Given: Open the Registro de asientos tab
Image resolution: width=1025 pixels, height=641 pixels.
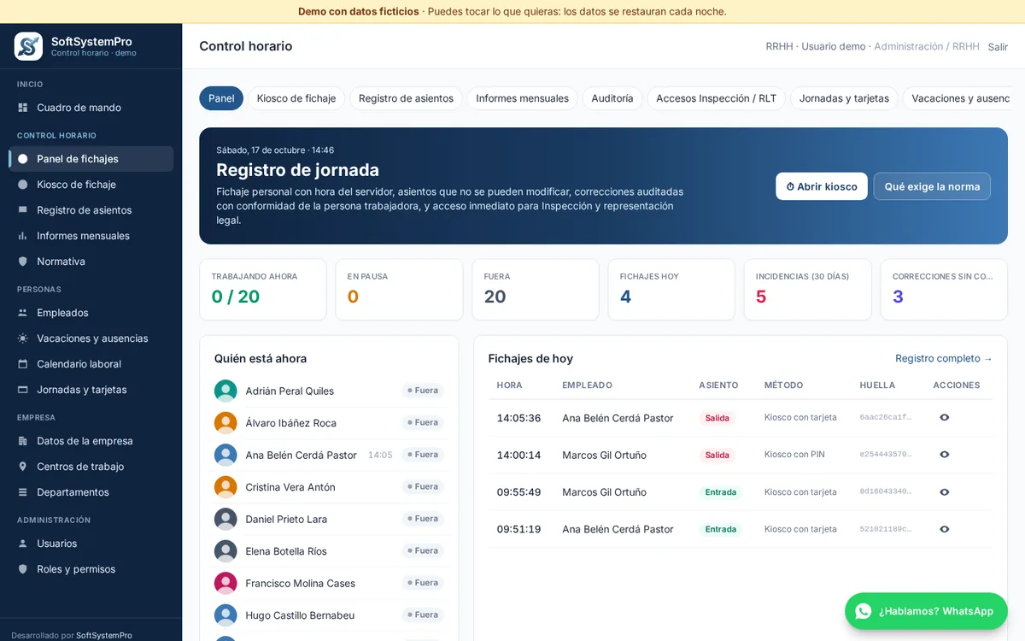Looking at the screenshot, I should tap(406, 98).
